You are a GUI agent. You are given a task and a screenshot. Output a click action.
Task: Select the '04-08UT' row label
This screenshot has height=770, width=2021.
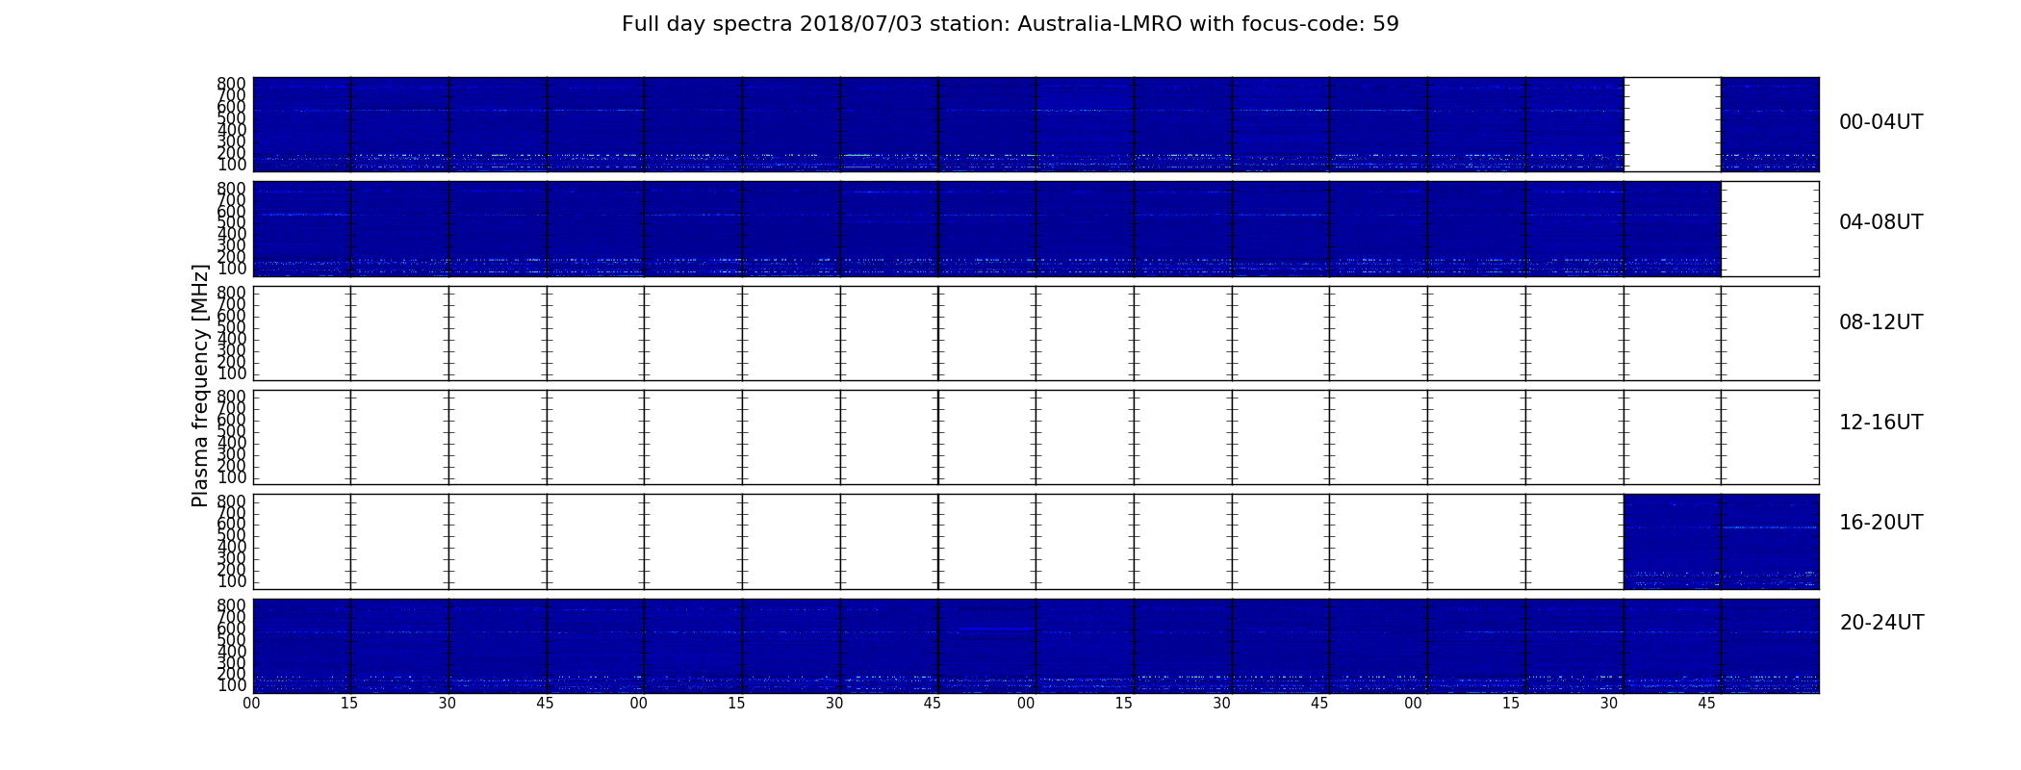(x=1880, y=222)
